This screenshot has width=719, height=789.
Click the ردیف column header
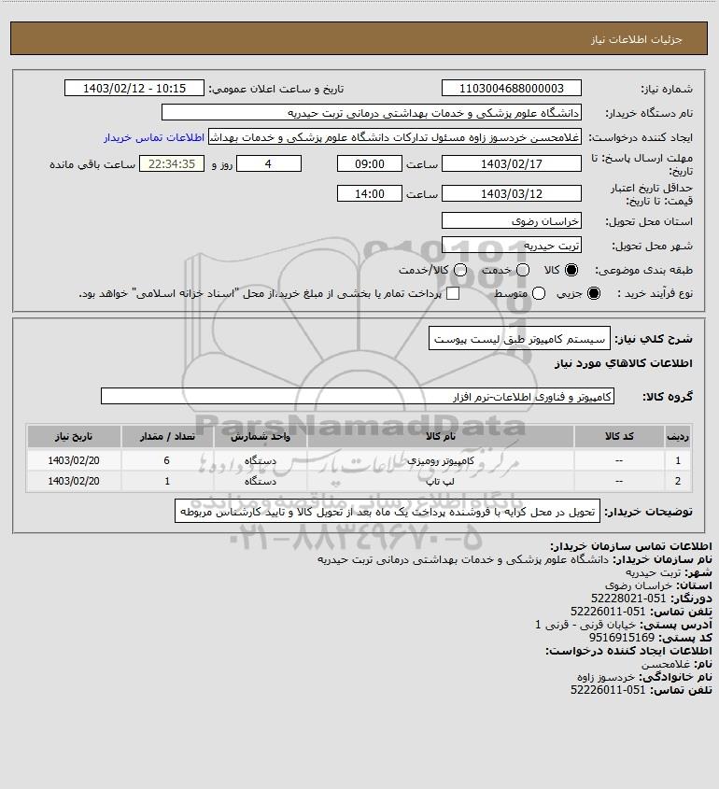click(x=678, y=437)
